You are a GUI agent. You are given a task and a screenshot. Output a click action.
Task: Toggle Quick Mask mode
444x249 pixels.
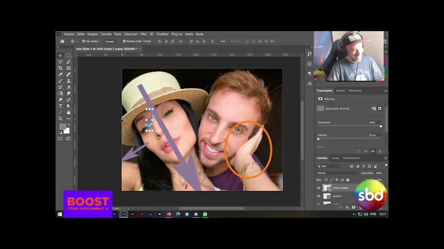[x=60, y=139]
